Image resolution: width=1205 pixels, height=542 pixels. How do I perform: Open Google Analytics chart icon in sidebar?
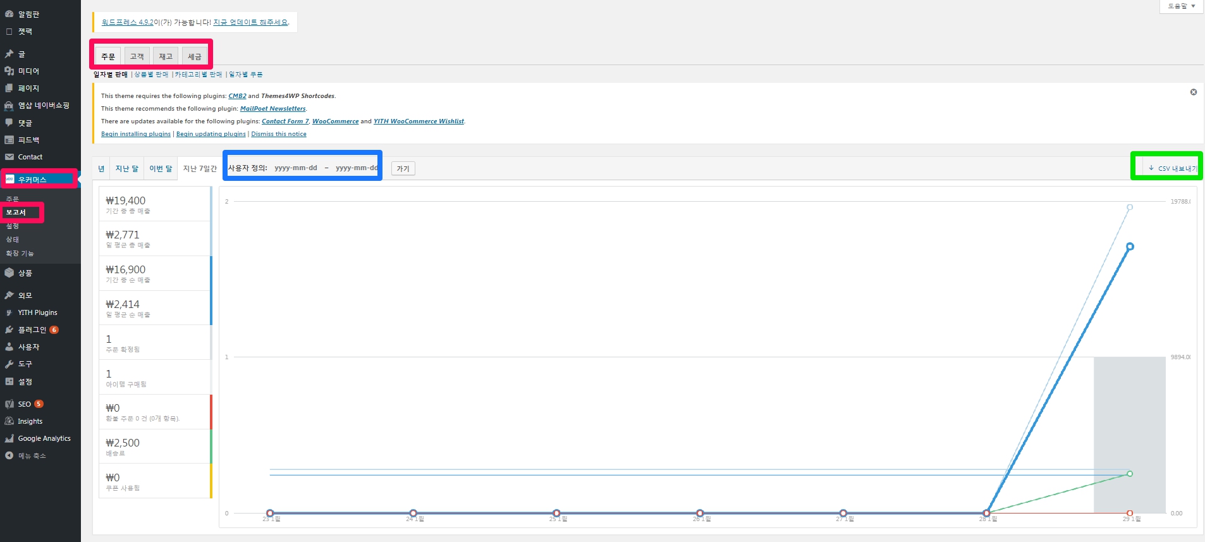(9, 438)
